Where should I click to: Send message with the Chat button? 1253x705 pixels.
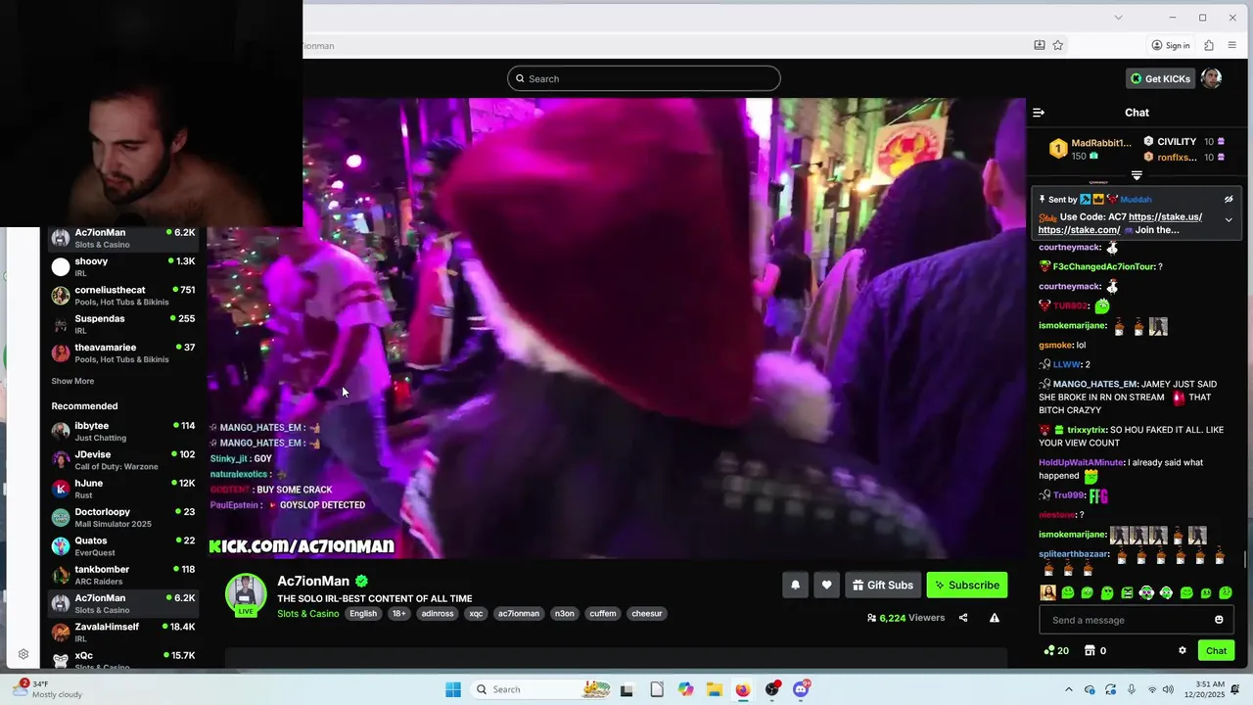coord(1216,650)
